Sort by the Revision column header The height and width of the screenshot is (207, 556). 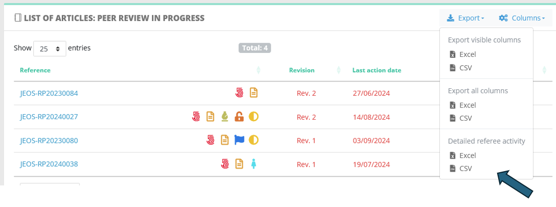pos(302,70)
